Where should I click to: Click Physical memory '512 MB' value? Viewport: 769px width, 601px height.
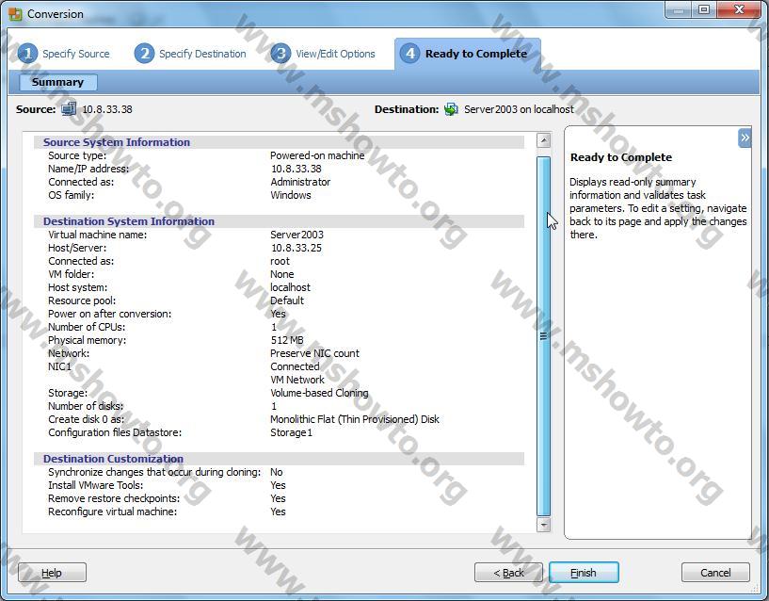click(287, 340)
